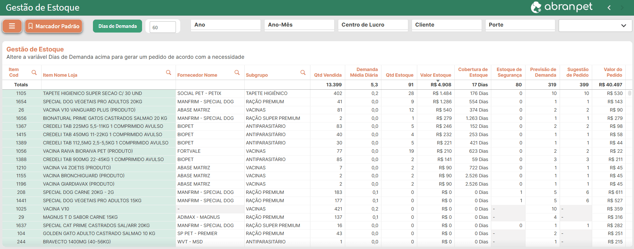The height and width of the screenshot is (249, 634).
Task: Search within the Item Cod column
Action: pos(34,72)
